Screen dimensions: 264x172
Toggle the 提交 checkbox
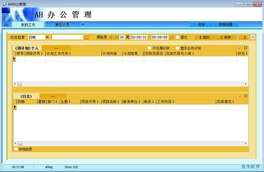pos(177,37)
